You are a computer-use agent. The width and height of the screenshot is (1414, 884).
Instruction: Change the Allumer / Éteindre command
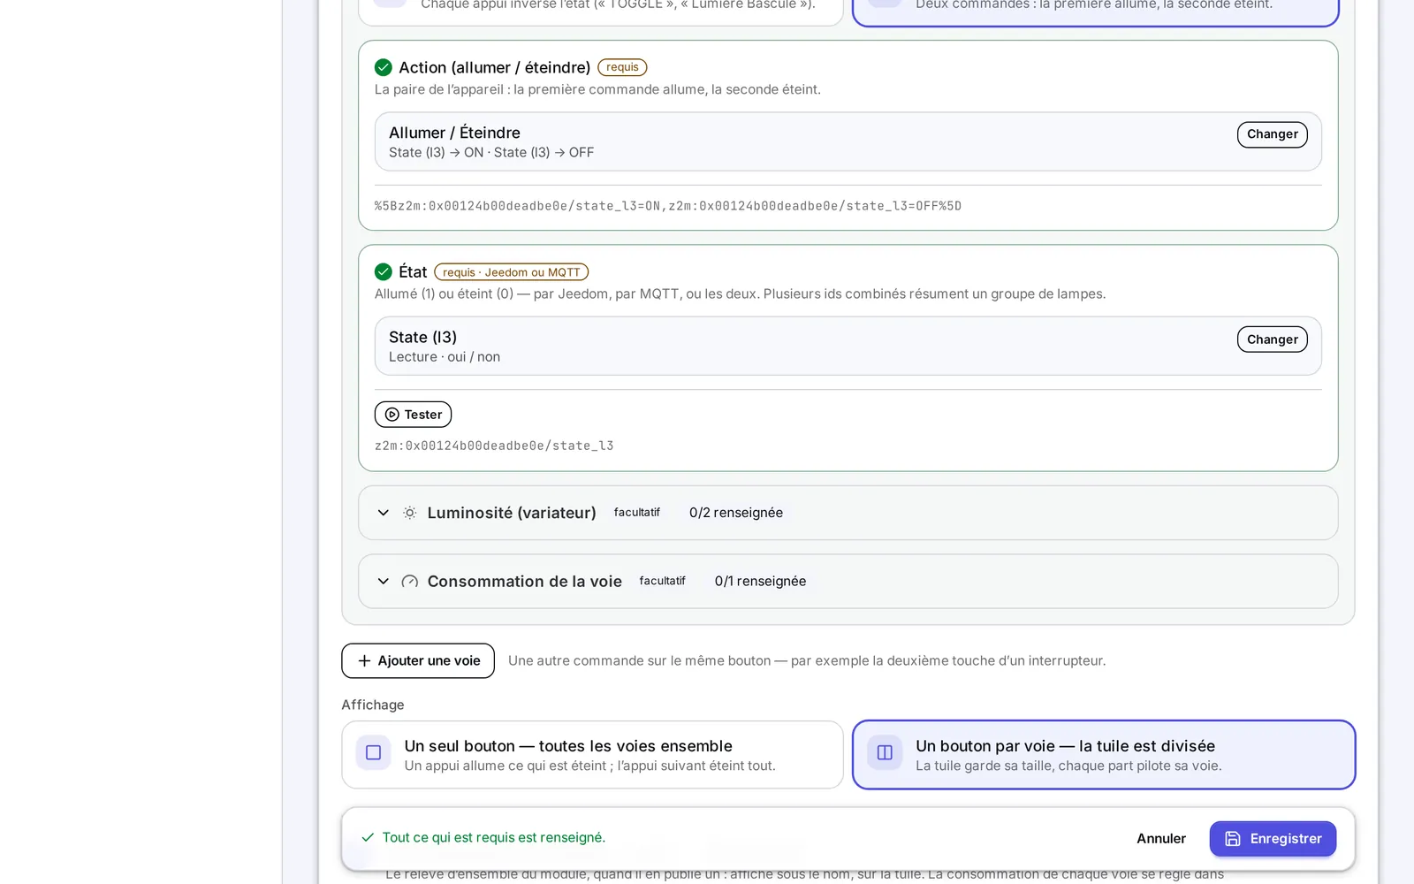point(1272,134)
